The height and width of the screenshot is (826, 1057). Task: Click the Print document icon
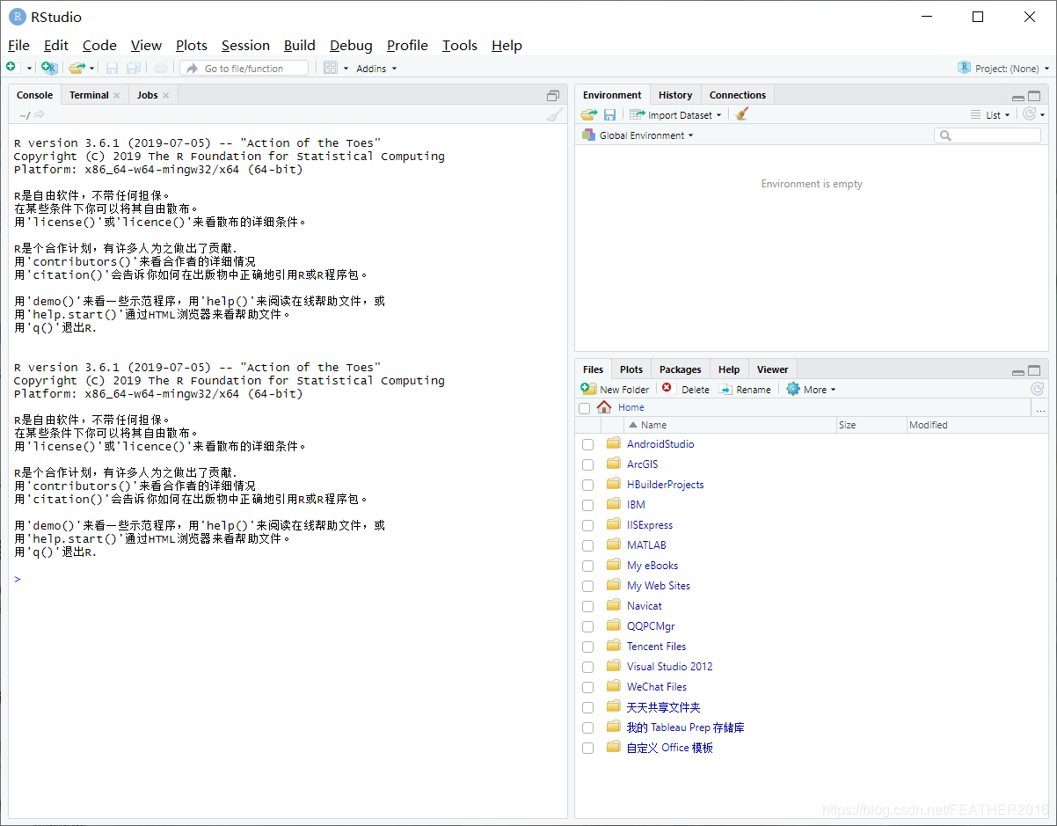tap(160, 68)
